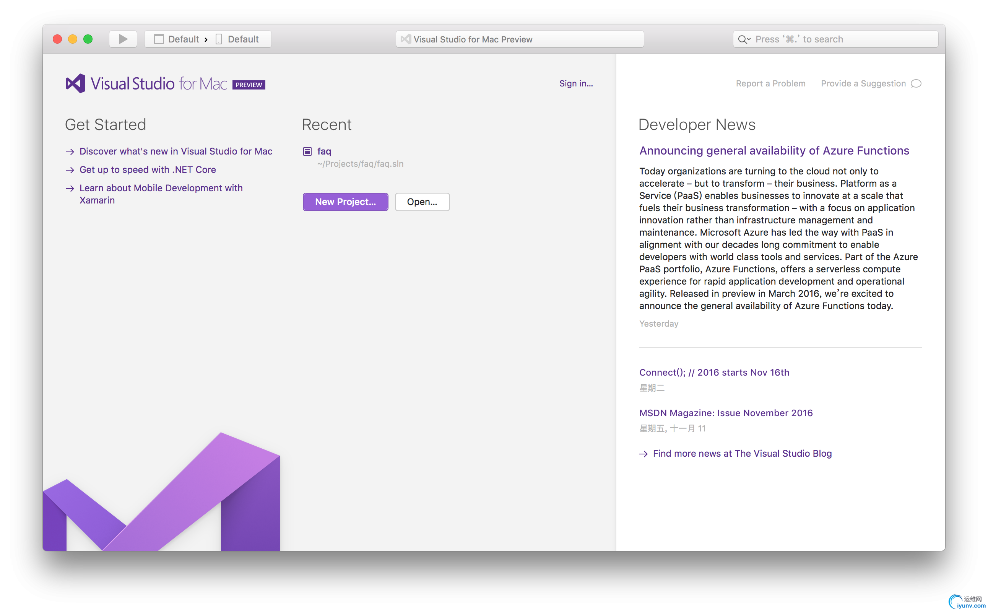Image resolution: width=988 pixels, height=612 pixels.
Task: Click the Open button
Action: (x=422, y=202)
